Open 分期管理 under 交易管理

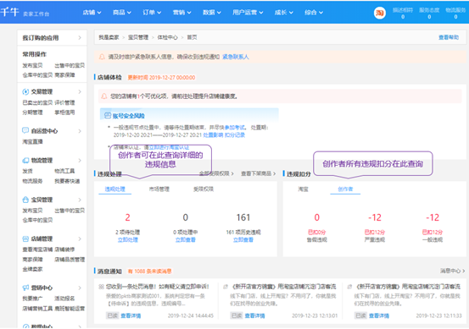click(32, 112)
